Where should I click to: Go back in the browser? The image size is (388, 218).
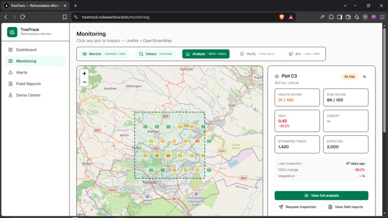point(6,17)
